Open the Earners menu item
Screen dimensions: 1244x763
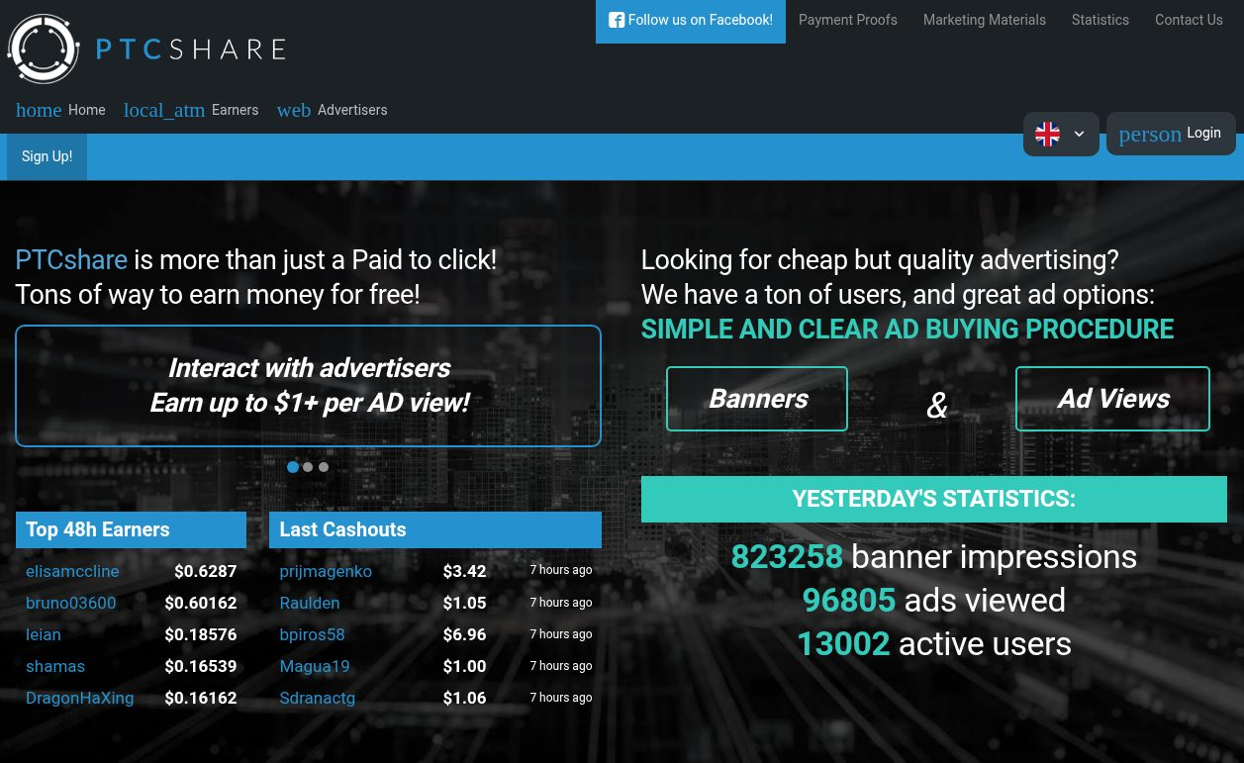coord(235,110)
